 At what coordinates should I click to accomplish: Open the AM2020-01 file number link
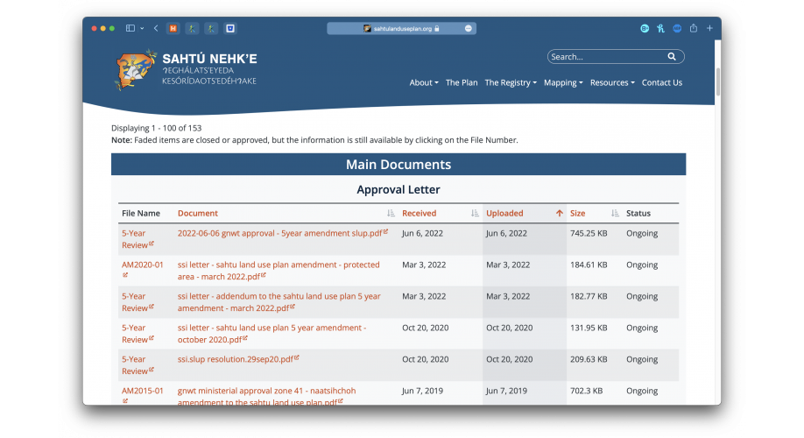click(x=143, y=265)
